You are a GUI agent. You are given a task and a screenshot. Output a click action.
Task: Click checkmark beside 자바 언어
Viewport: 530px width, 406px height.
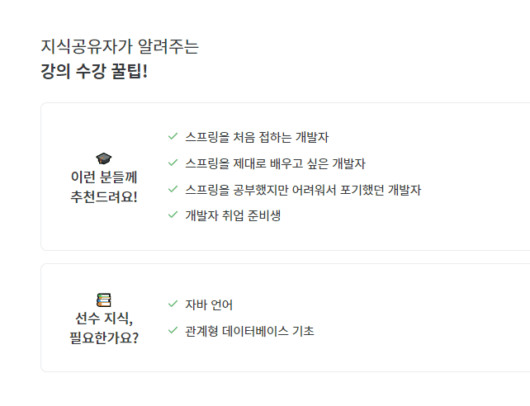[173, 304]
